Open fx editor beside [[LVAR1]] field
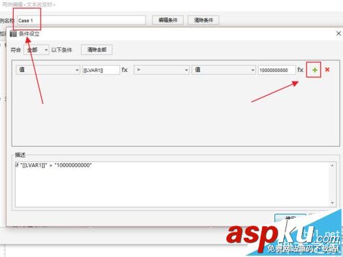 coord(124,70)
